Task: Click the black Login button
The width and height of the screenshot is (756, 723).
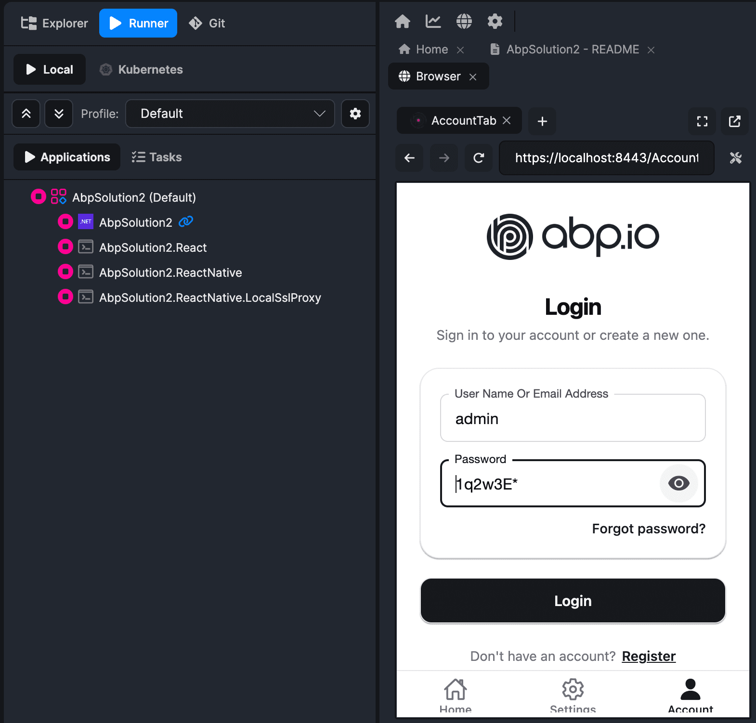Action: (573, 601)
